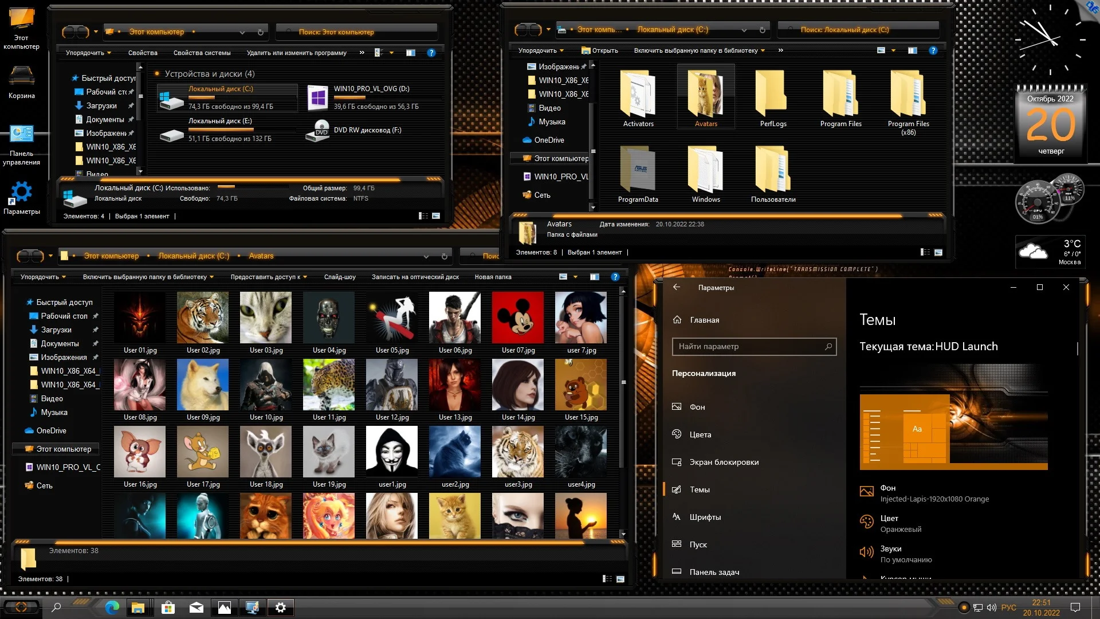The height and width of the screenshot is (619, 1100).
Task: Expand Упорядочить dropdown in Avatars window
Action: click(43, 277)
